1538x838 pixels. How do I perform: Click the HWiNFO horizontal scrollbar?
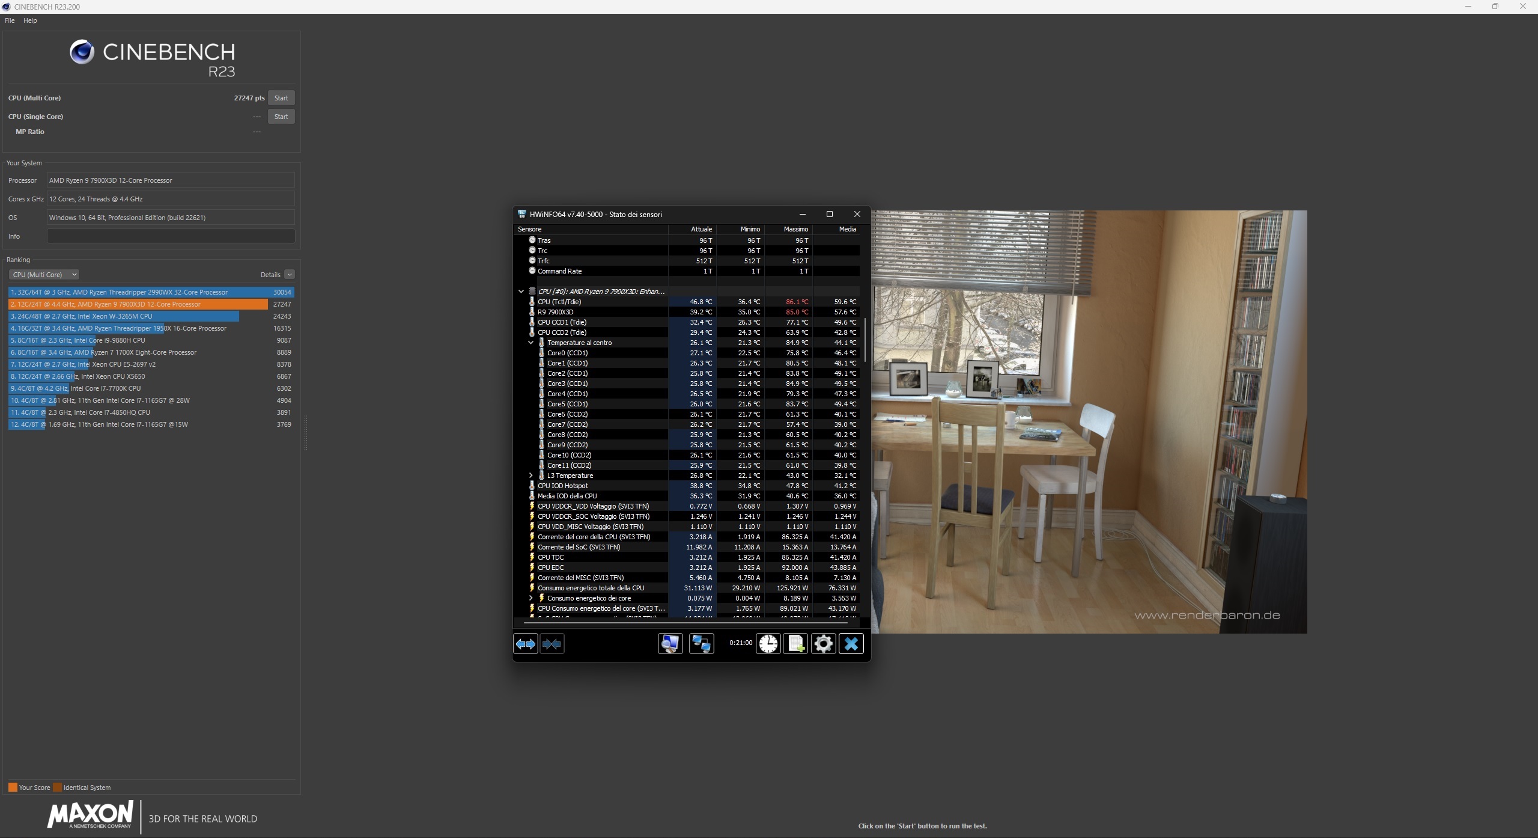(685, 623)
